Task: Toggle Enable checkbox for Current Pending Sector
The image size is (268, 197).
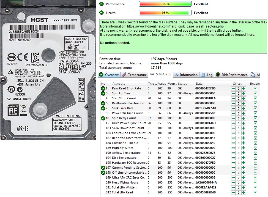Action: pyautogui.click(x=255, y=168)
